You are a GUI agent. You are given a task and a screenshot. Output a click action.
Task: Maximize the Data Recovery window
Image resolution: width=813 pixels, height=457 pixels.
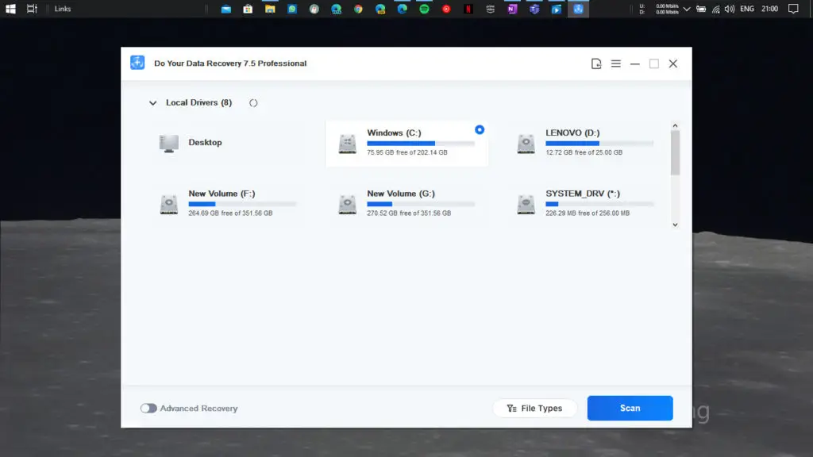(654, 63)
